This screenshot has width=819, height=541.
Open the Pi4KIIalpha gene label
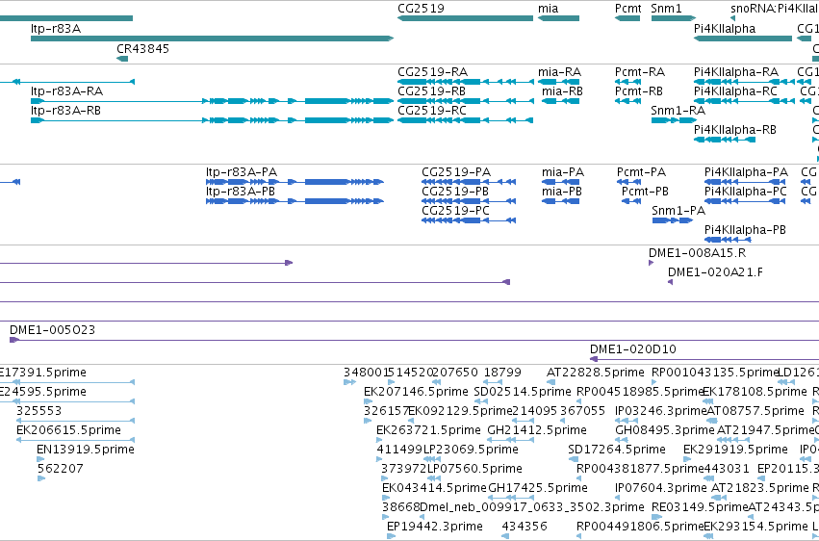(x=725, y=28)
